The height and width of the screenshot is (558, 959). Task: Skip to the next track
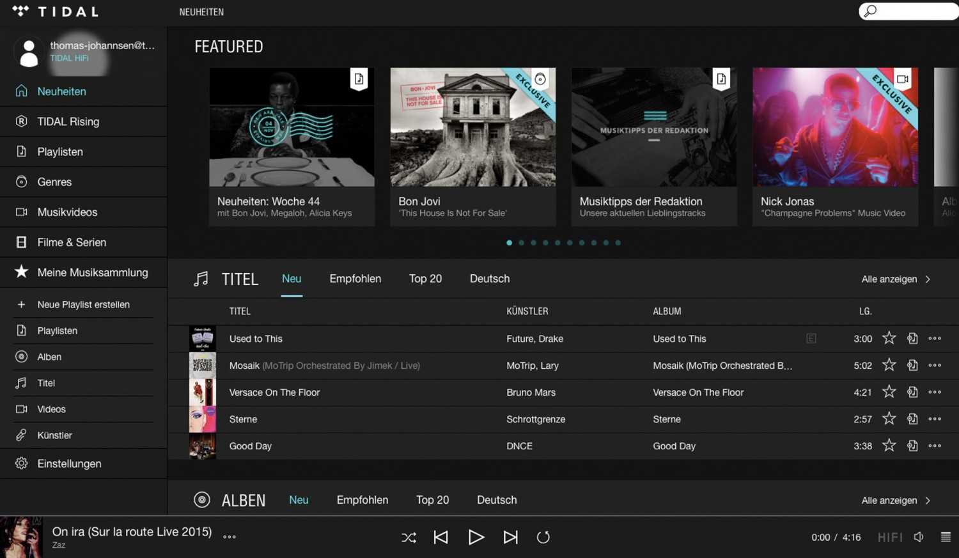coord(510,538)
